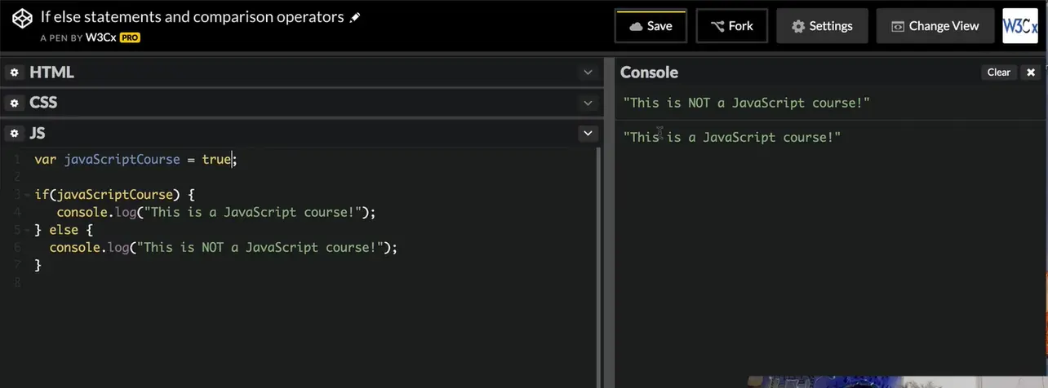Viewport: 1048px width, 388px height.
Task: Click the PRO badge
Action: tap(130, 37)
